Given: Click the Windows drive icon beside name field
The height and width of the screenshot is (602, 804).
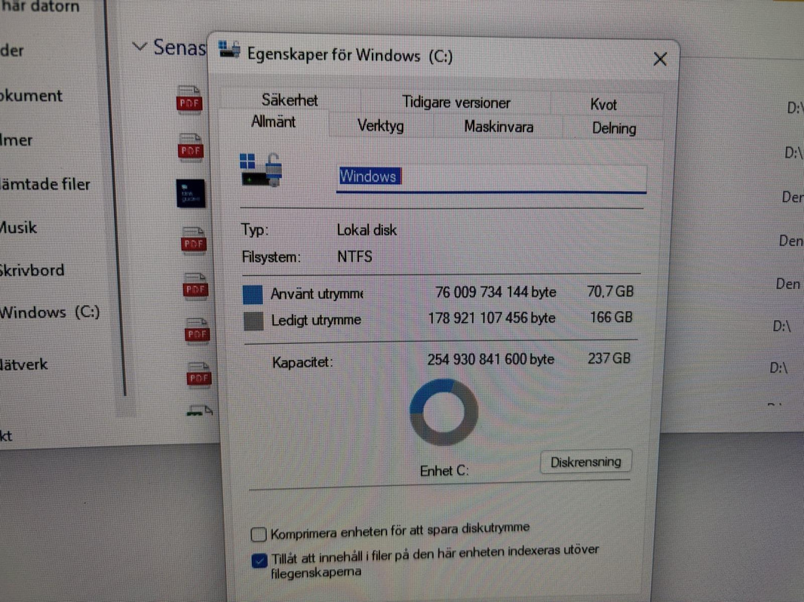Looking at the screenshot, I should pos(261,170).
